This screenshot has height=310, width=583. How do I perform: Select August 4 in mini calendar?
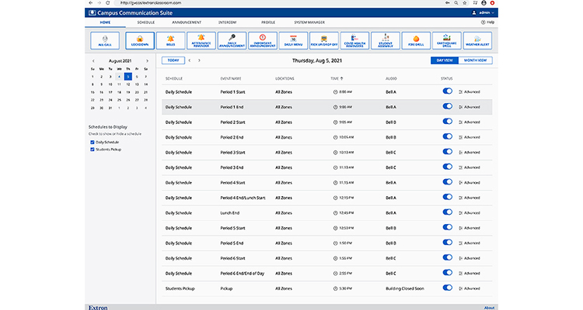pyautogui.click(x=119, y=77)
